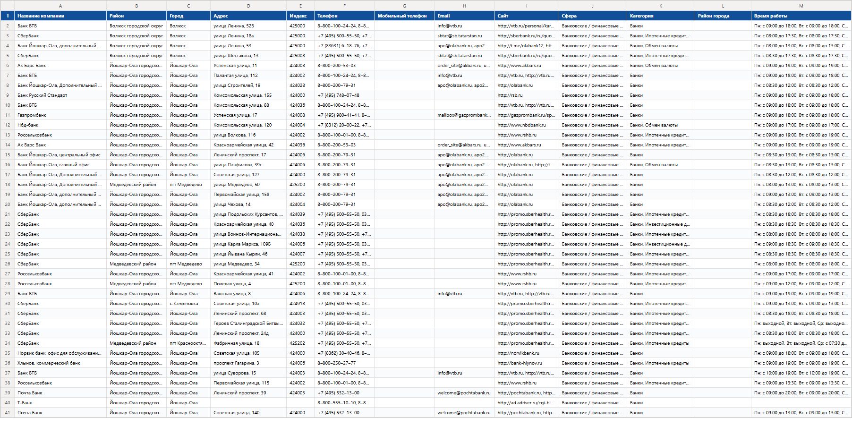Click address "Полевая улица, 4"
852x426 pixels.
(x=248, y=284)
